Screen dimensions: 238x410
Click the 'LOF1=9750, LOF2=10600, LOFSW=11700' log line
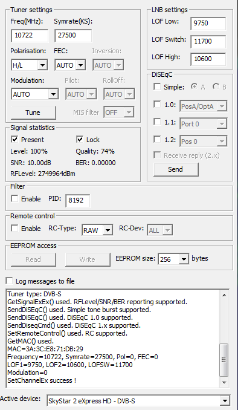pos(69,365)
